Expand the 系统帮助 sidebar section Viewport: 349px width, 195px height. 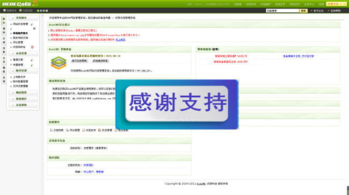23,105
